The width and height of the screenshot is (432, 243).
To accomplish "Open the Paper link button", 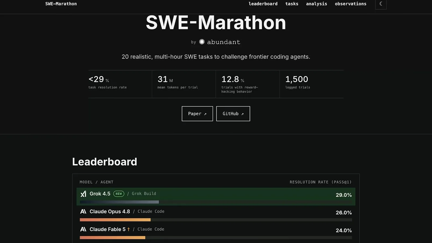I will [197, 114].
